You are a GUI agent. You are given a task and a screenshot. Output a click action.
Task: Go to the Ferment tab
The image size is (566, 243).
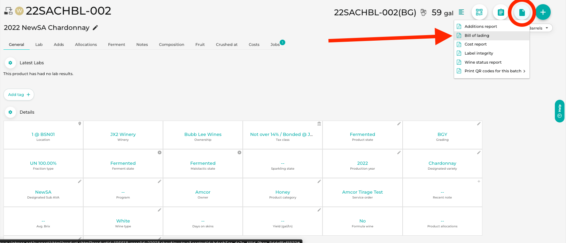pyautogui.click(x=117, y=44)
